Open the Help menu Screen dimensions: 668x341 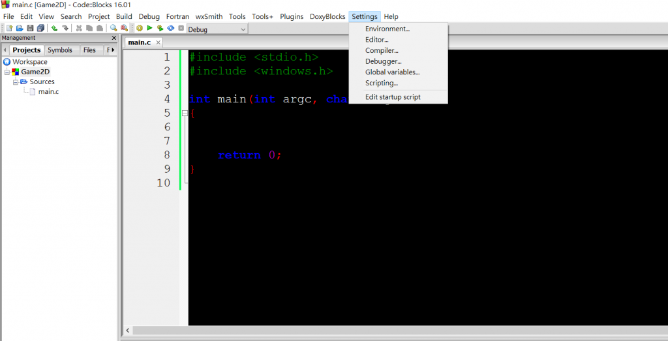pos(391,16)
